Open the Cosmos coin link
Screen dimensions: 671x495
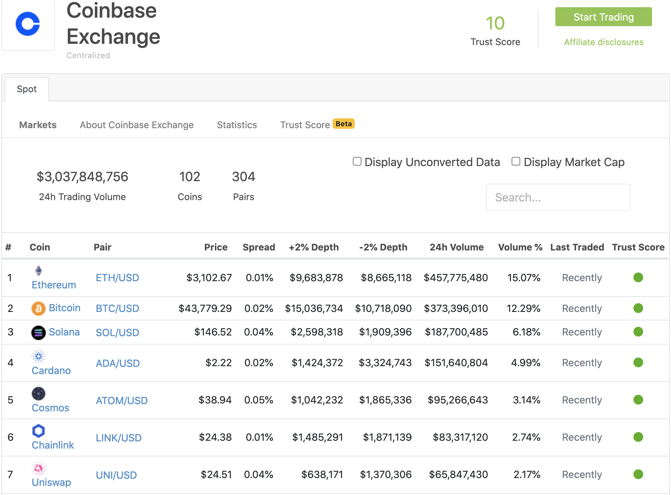click(x=51, y=408)
